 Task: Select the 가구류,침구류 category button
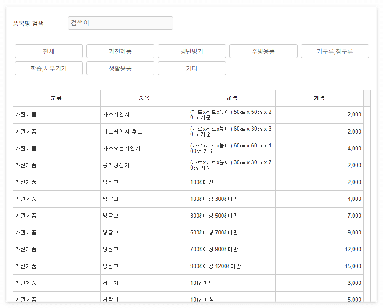pyautogui.click(x=335, y=51)
